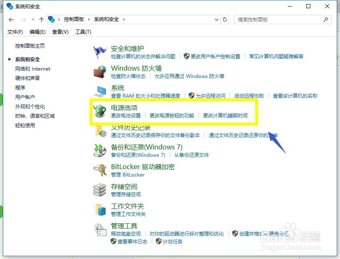
Task: Click the 工作文件夹 folder icon
Action: tap(101, 210)
